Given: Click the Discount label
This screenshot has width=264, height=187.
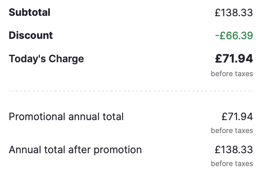Looking at the screenshot, I should coord(31,36).
